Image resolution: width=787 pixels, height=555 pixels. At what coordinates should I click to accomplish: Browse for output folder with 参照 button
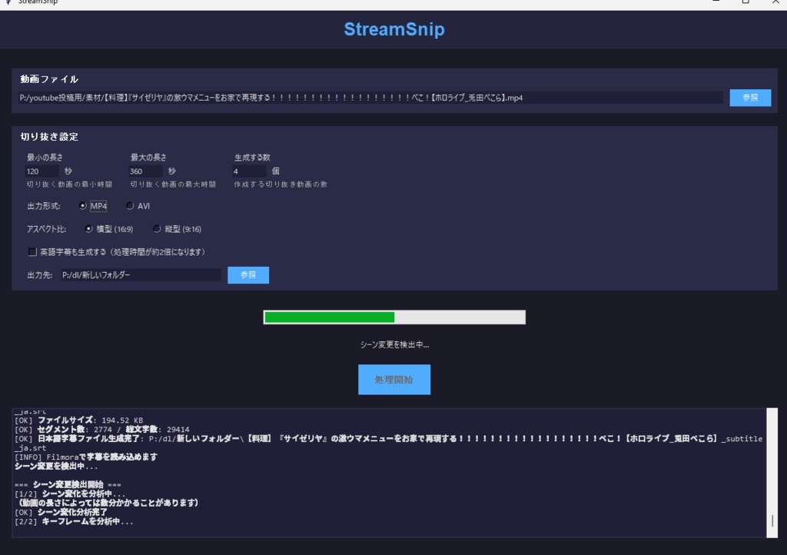pyautogui.click(x=247, y=274)
